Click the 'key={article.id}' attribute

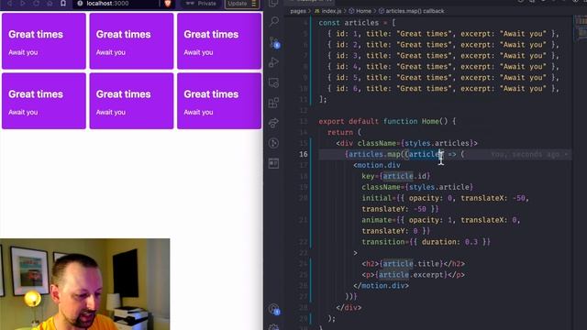click(396, 176)
